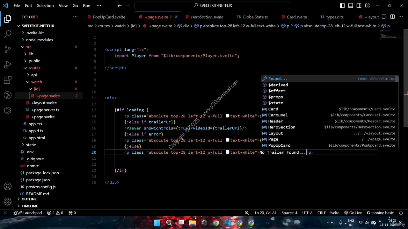
Task: Click the routes breadcrumb
Action: (x=104, y=26)
